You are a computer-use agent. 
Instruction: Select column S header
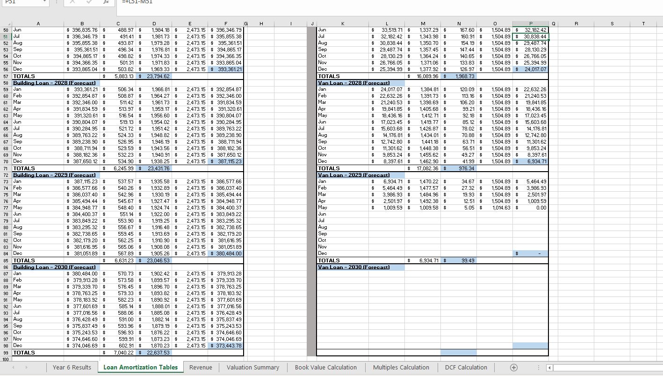[x=612, y=23]
